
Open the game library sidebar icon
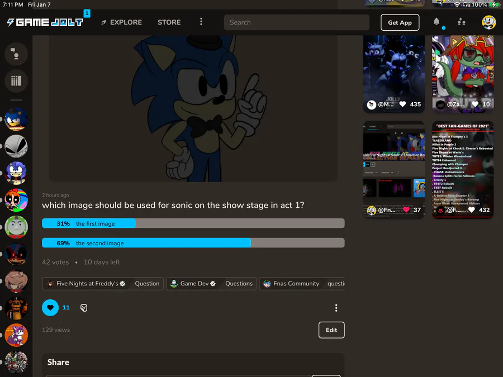(16, 81)
